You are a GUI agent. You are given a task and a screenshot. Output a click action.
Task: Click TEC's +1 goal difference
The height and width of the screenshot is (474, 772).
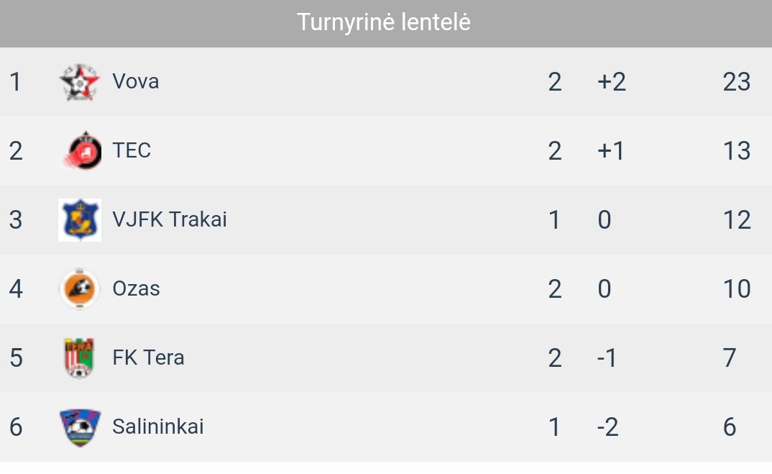[x=611, y=151]
